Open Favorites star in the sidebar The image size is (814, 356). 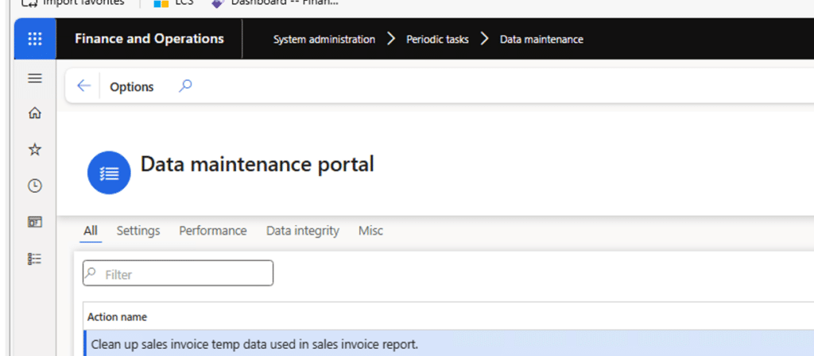35,149
